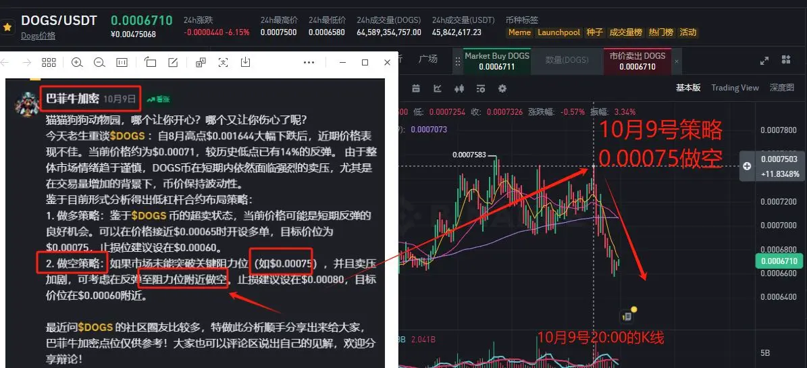Viewport: 807px width, 368px height.
Task: Open the Launchpool tag
Action: point(559,32)
